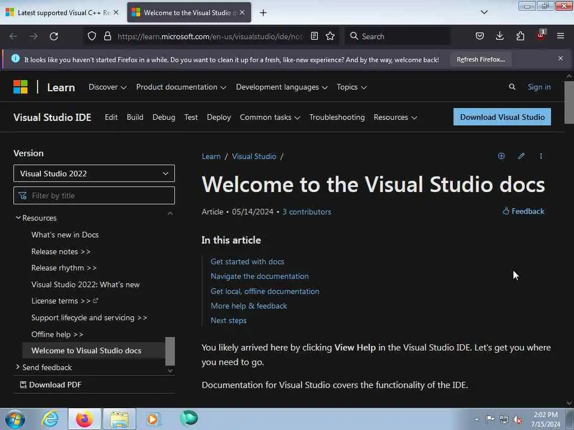Bookmark this page with the star icon
The height and width of the screenshot is (430, 574).
click(x=330, y=36)
